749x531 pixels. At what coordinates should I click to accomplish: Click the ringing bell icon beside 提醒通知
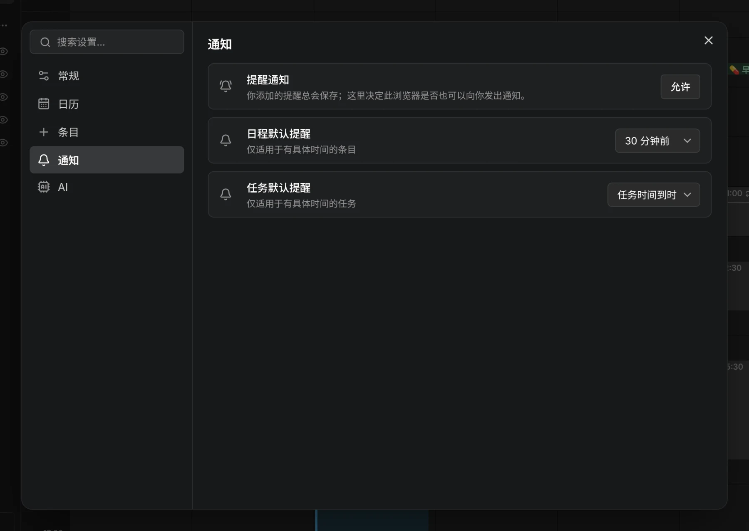click(226, 86)
